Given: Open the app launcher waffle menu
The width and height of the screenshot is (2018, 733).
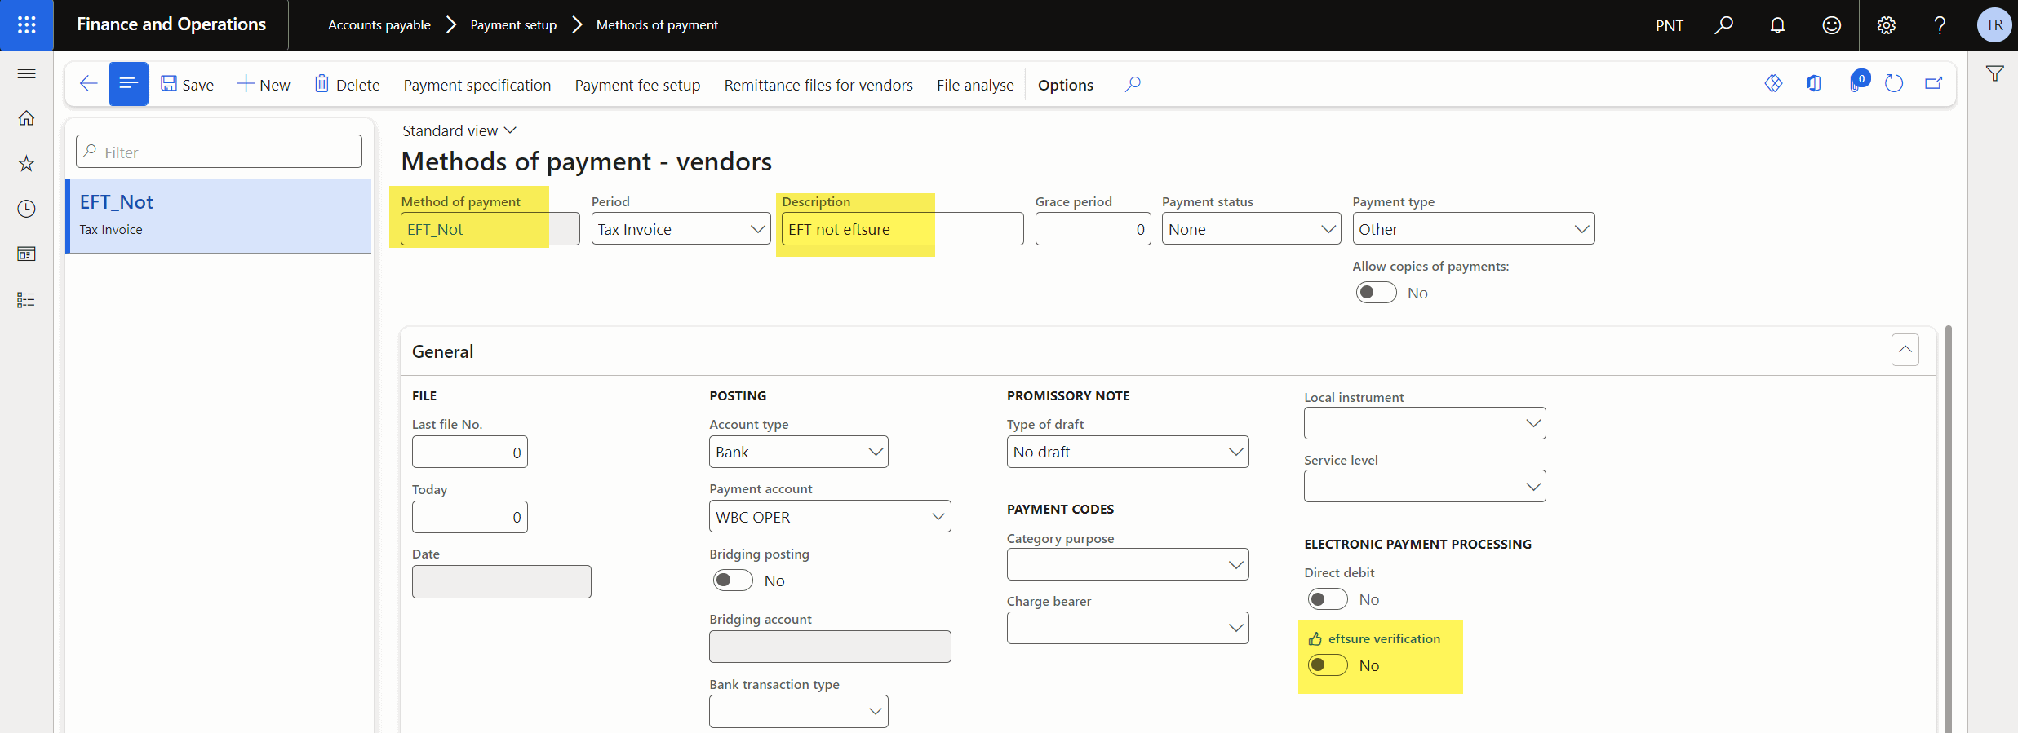Looking at the screenshot, I should coord(26,25).
